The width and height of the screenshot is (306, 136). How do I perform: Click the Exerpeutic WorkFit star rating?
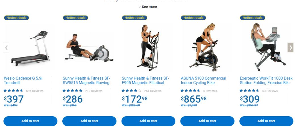tap(249, 91)
